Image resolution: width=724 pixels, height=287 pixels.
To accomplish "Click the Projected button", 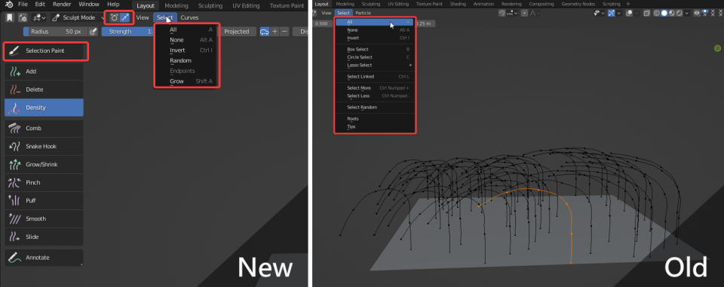I will coord(236,32).
